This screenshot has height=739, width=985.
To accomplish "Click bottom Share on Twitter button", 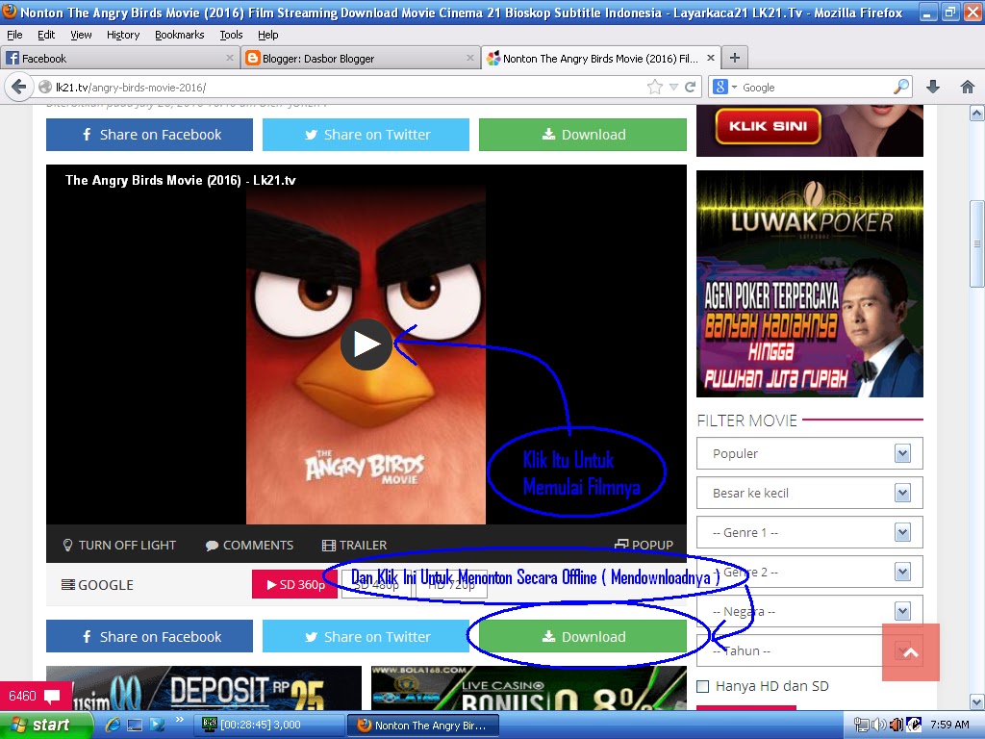I will [366, 637].
